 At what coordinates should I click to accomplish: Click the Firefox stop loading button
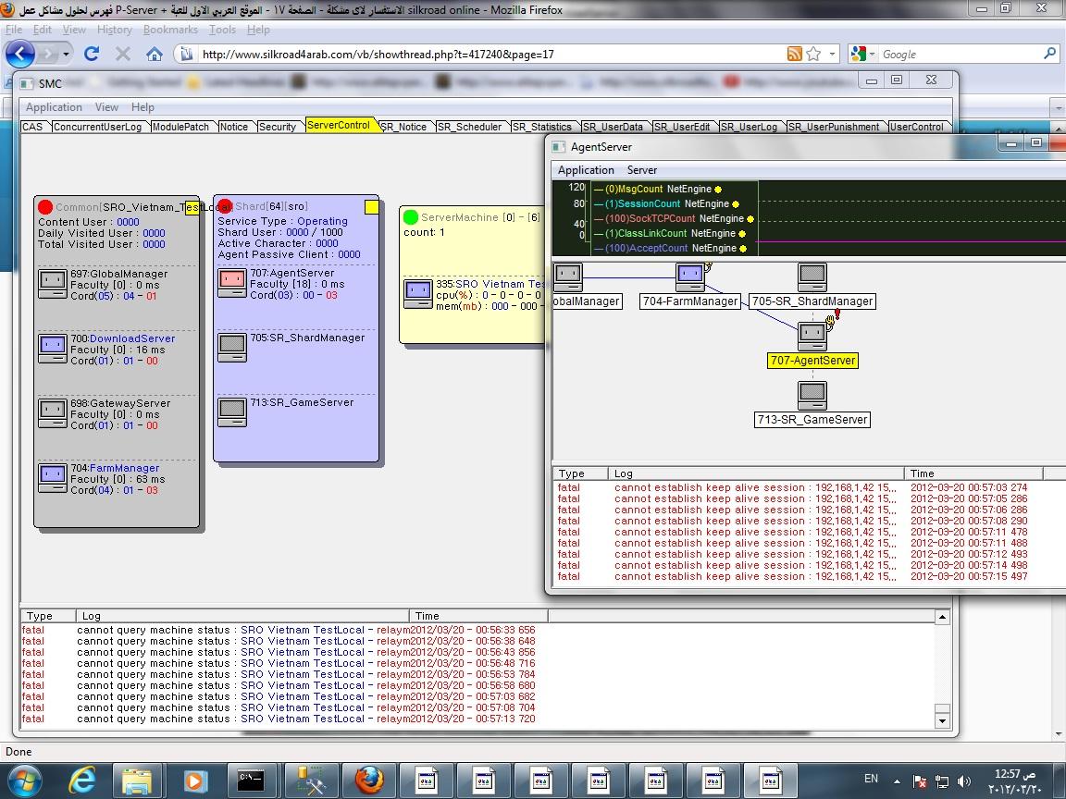click(x=123, y=54)
